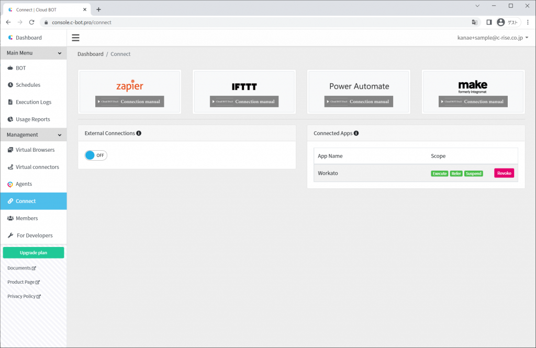Select Virtual connectors in sidebar
Image resolution: width=536 pixels, height=348 pixels.
tap(33, 167)
